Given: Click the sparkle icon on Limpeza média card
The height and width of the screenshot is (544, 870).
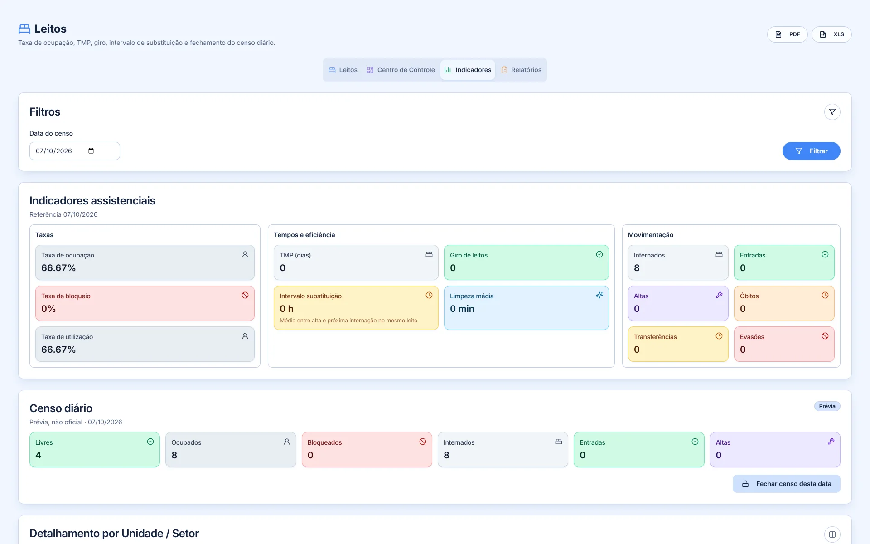Looking at the screenshot, I should coord(599,295).
